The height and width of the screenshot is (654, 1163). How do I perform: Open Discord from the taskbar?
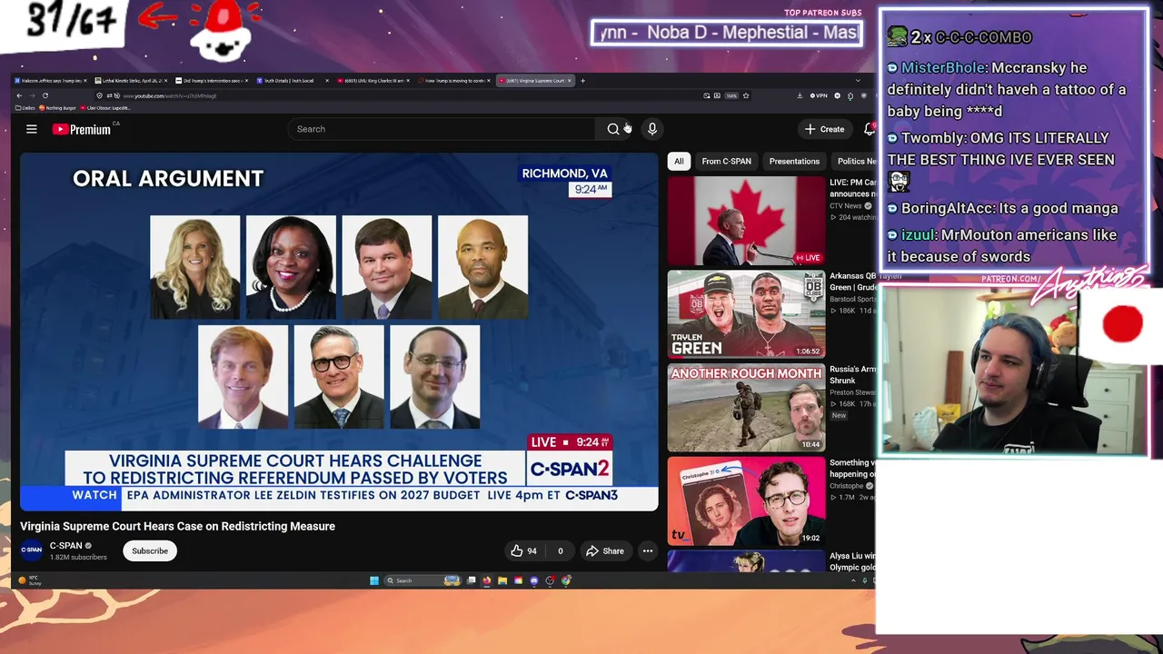point(534,580)
